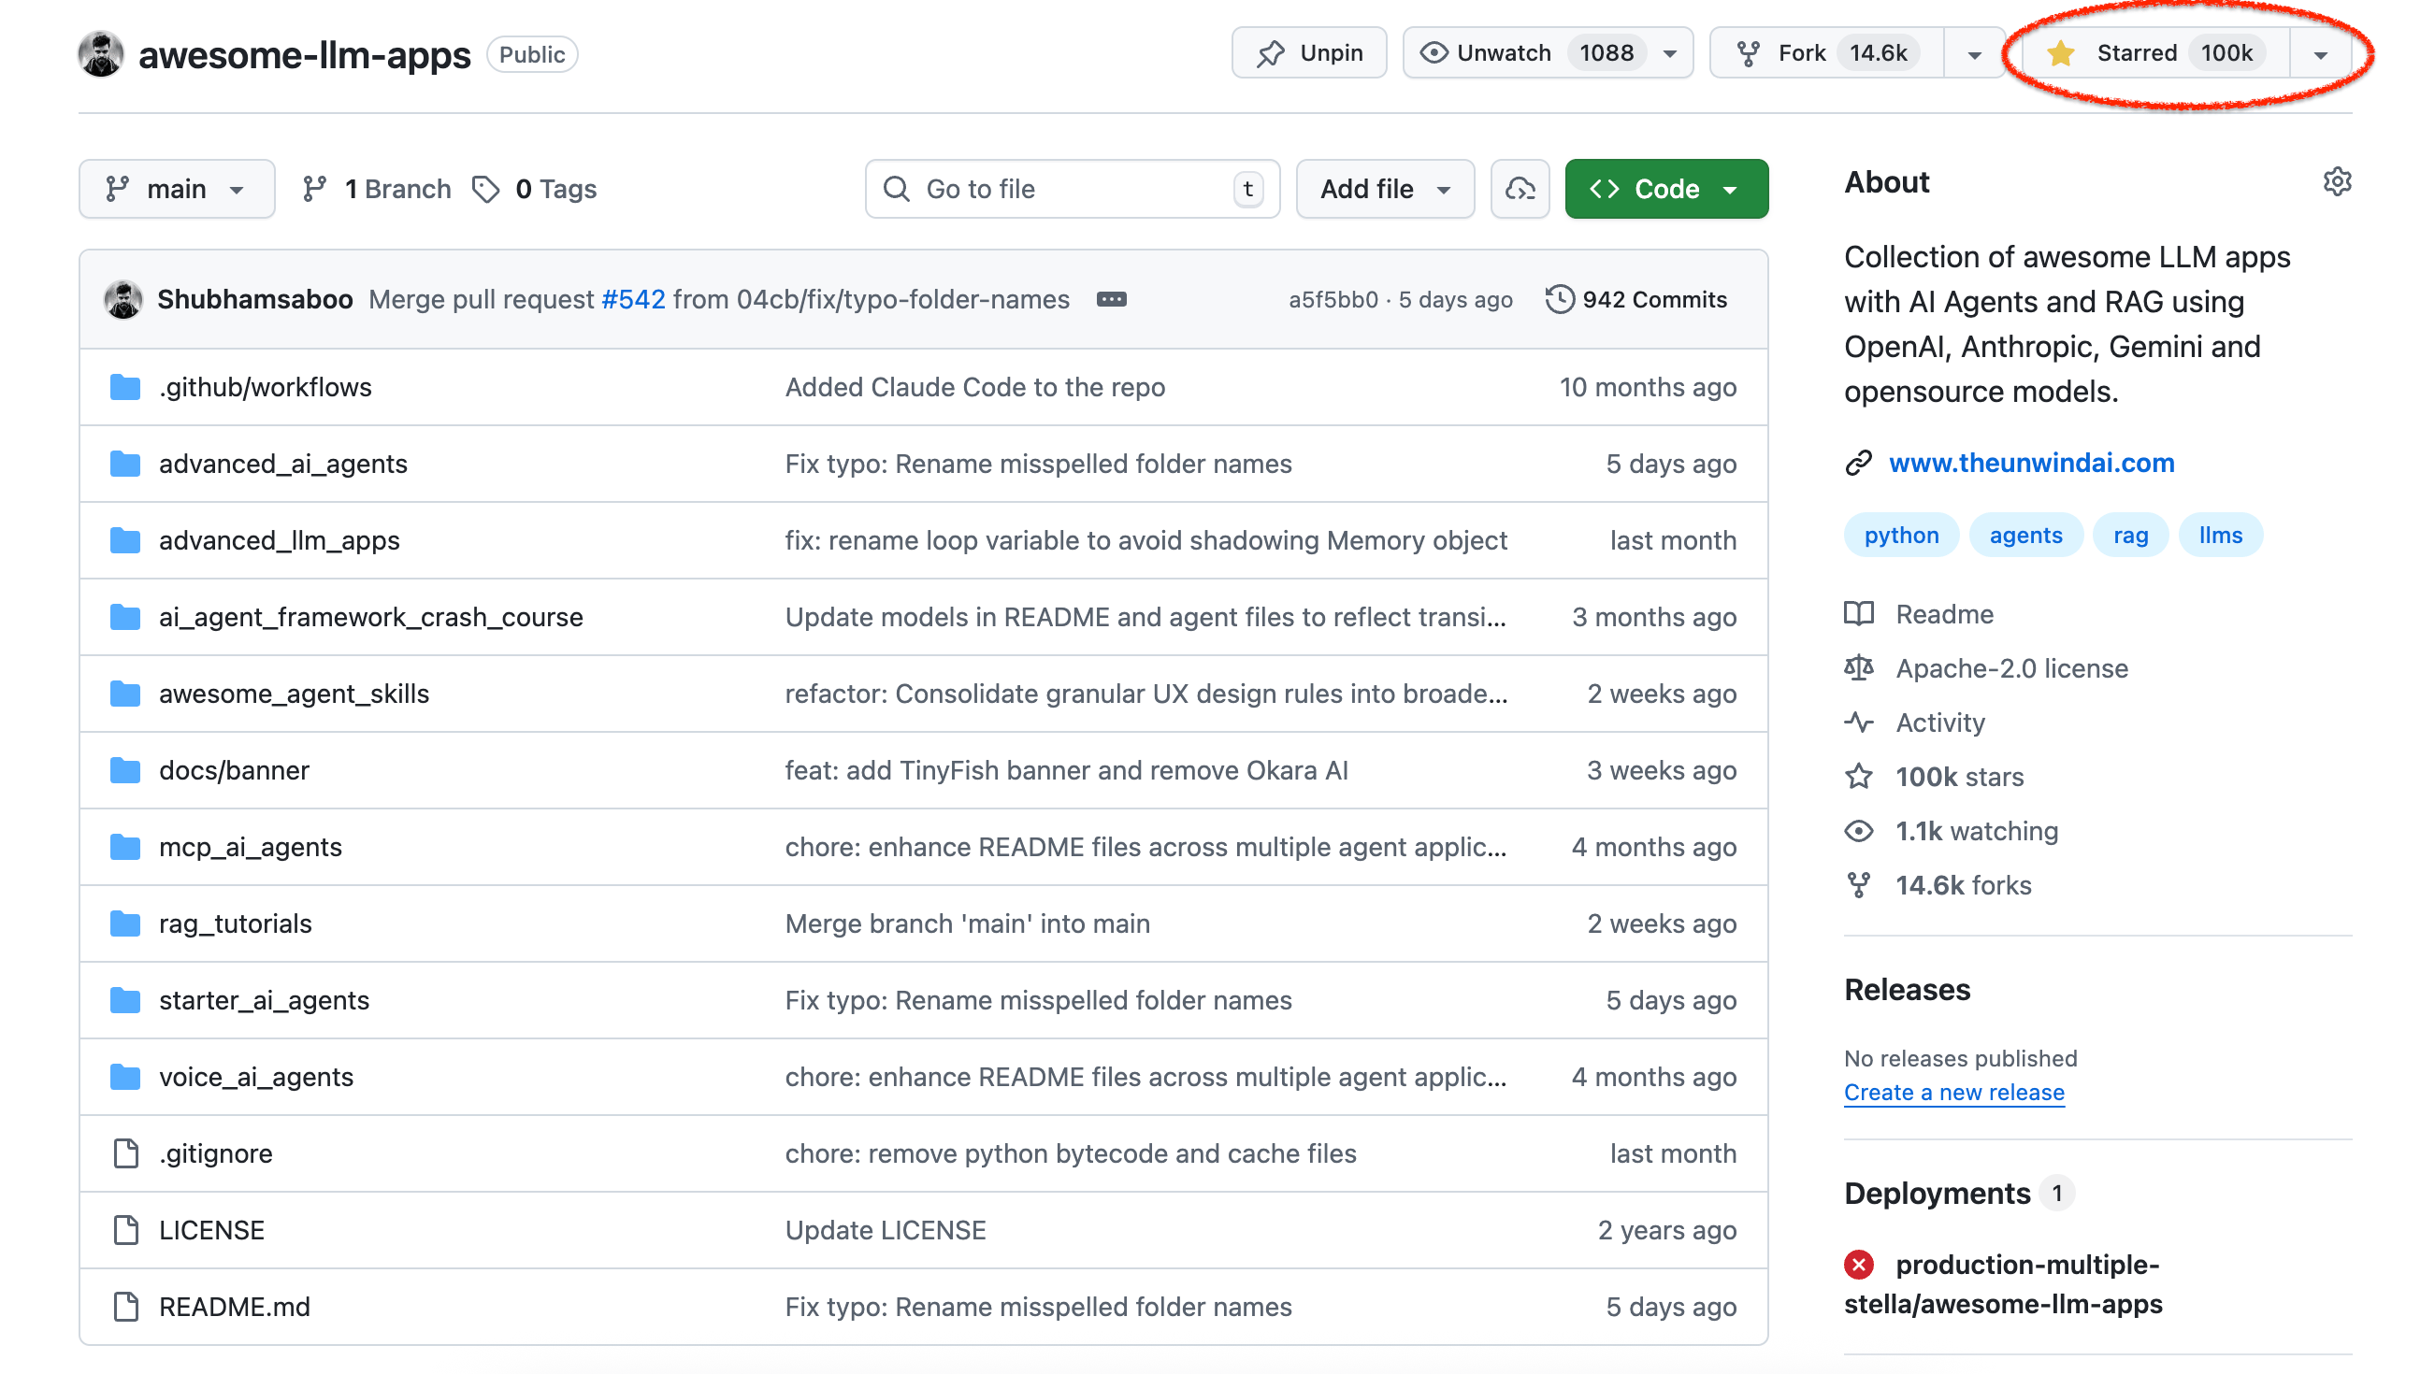
Task: Click the 1 Branch icon link
Action: [315, 189]
